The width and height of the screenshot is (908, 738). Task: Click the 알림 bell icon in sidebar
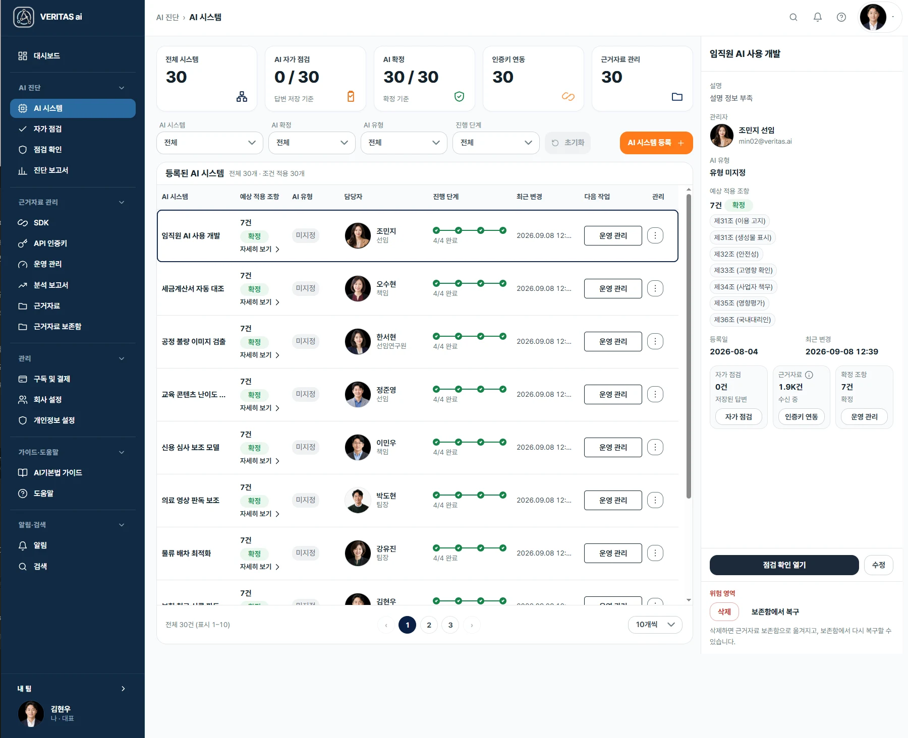[x=23, y=545]
